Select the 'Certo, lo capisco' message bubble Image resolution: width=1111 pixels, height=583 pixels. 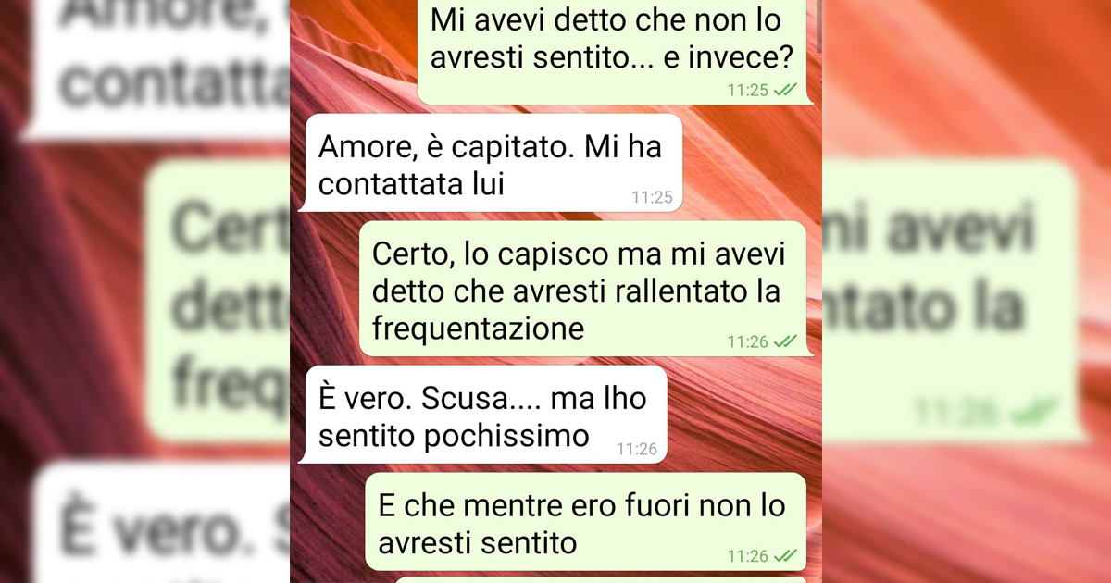[x=583, y=289]
